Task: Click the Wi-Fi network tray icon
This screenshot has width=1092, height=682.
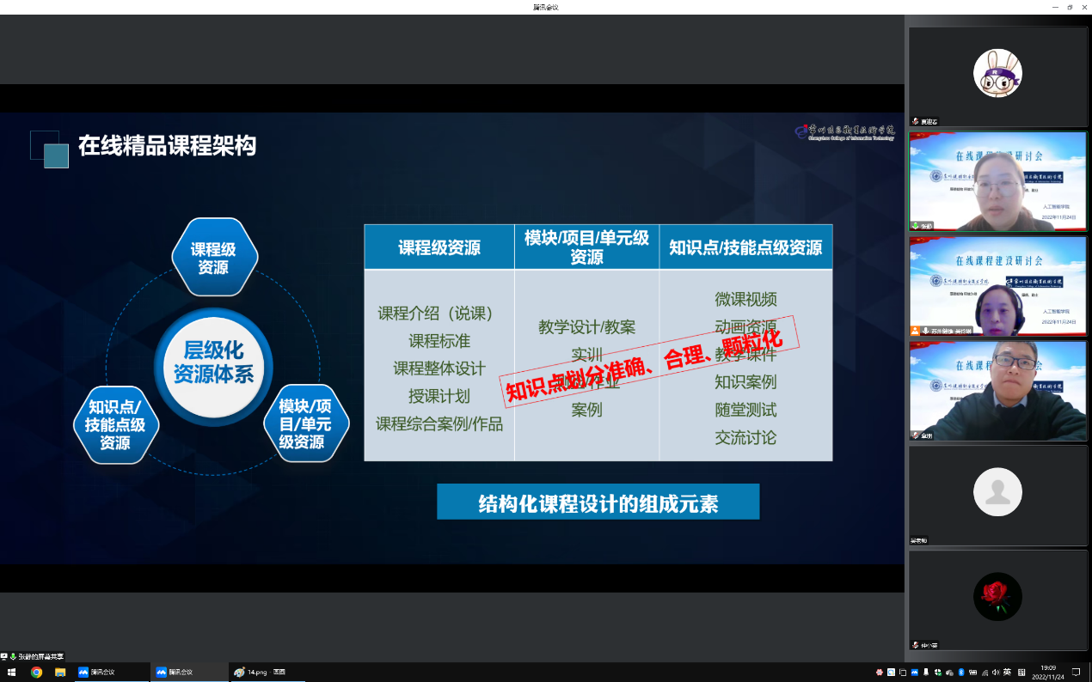Action: click(x=985, y=673)
